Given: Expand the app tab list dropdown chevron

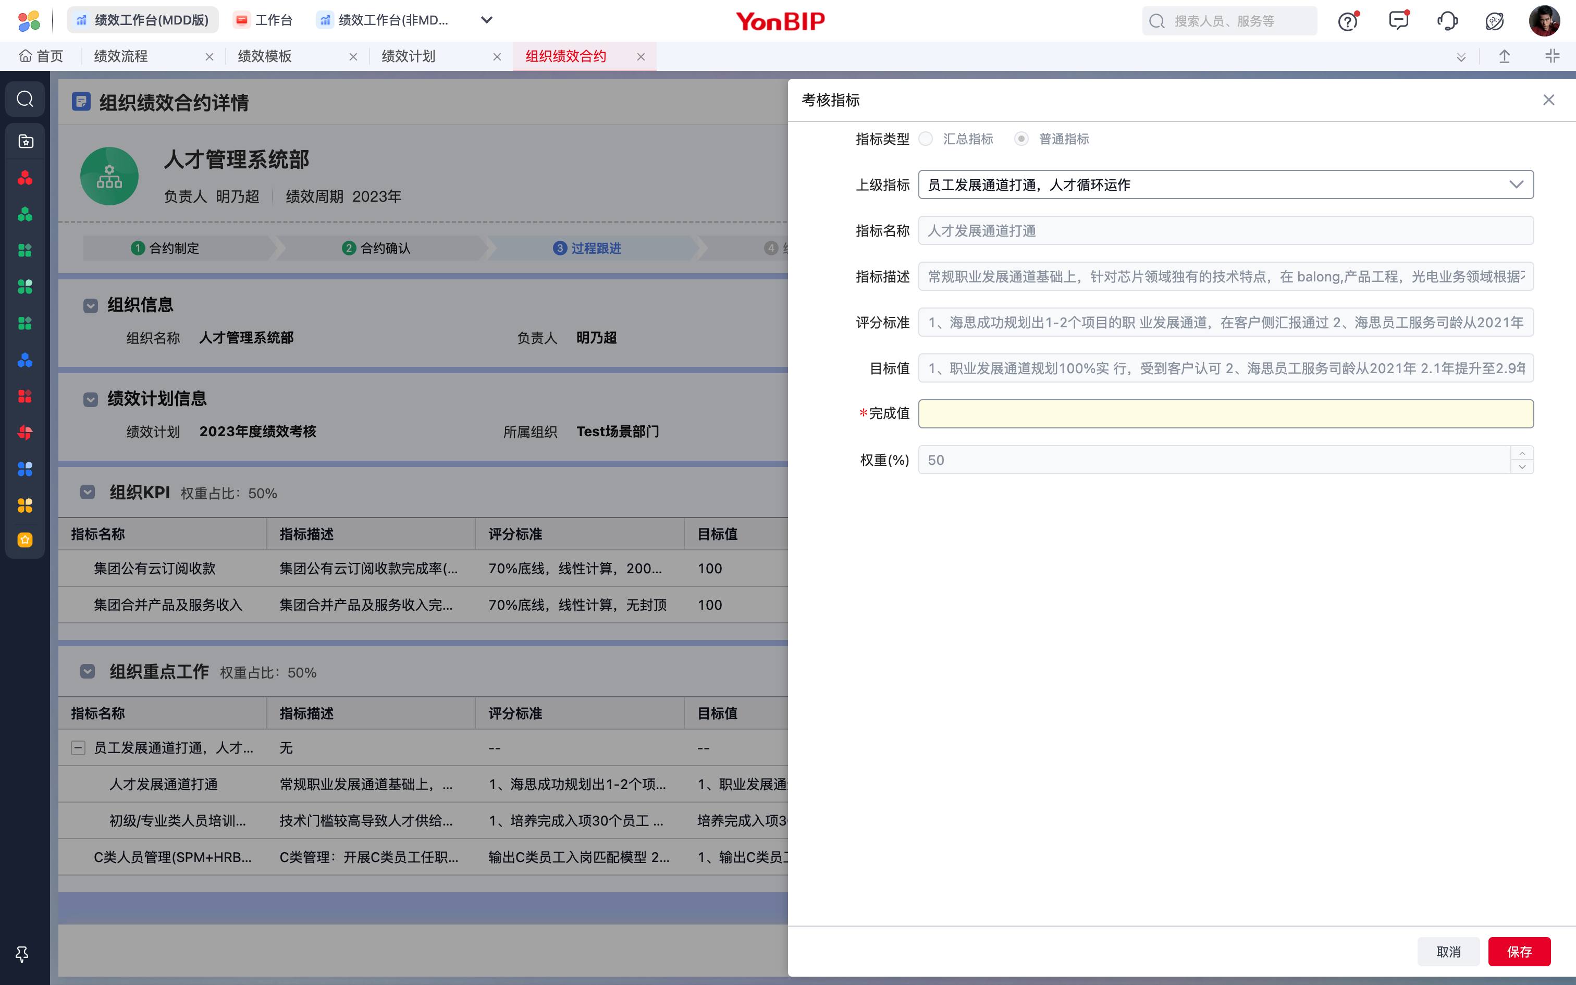Looking at the screenshot, I should [x=486, y=20].
